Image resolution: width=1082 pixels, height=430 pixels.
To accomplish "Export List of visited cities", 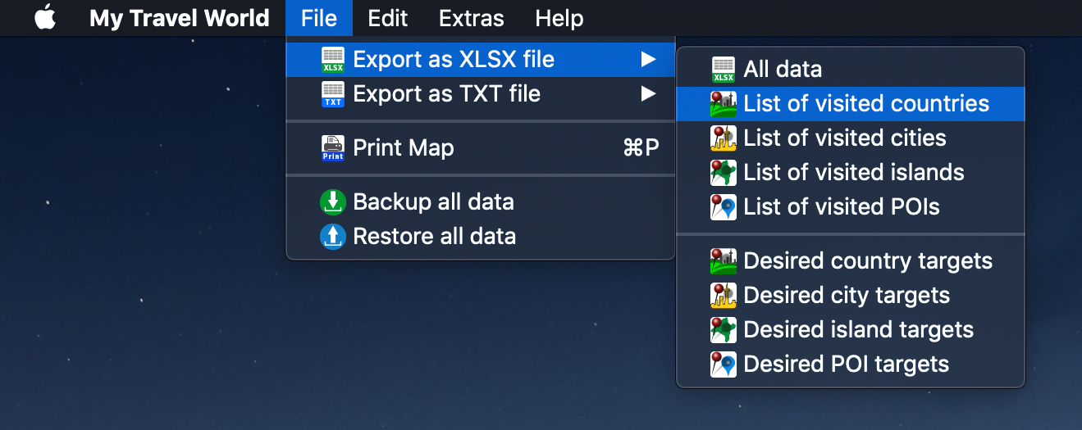I will tap(851, 138).
